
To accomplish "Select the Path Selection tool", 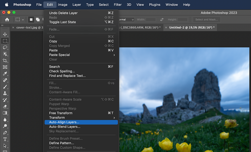I will coord(5,146).
